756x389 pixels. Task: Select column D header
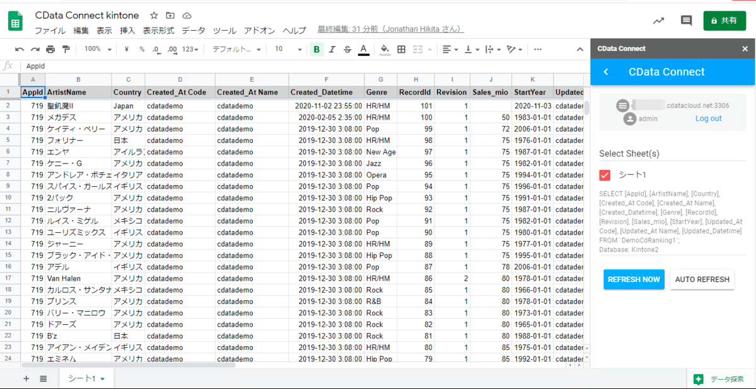(180, 79)
